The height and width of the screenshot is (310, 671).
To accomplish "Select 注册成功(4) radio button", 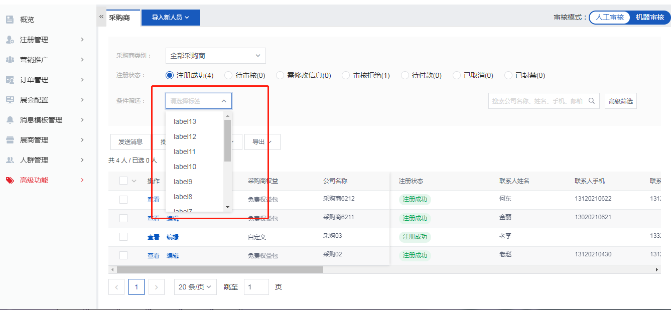I will coord(170,75).
